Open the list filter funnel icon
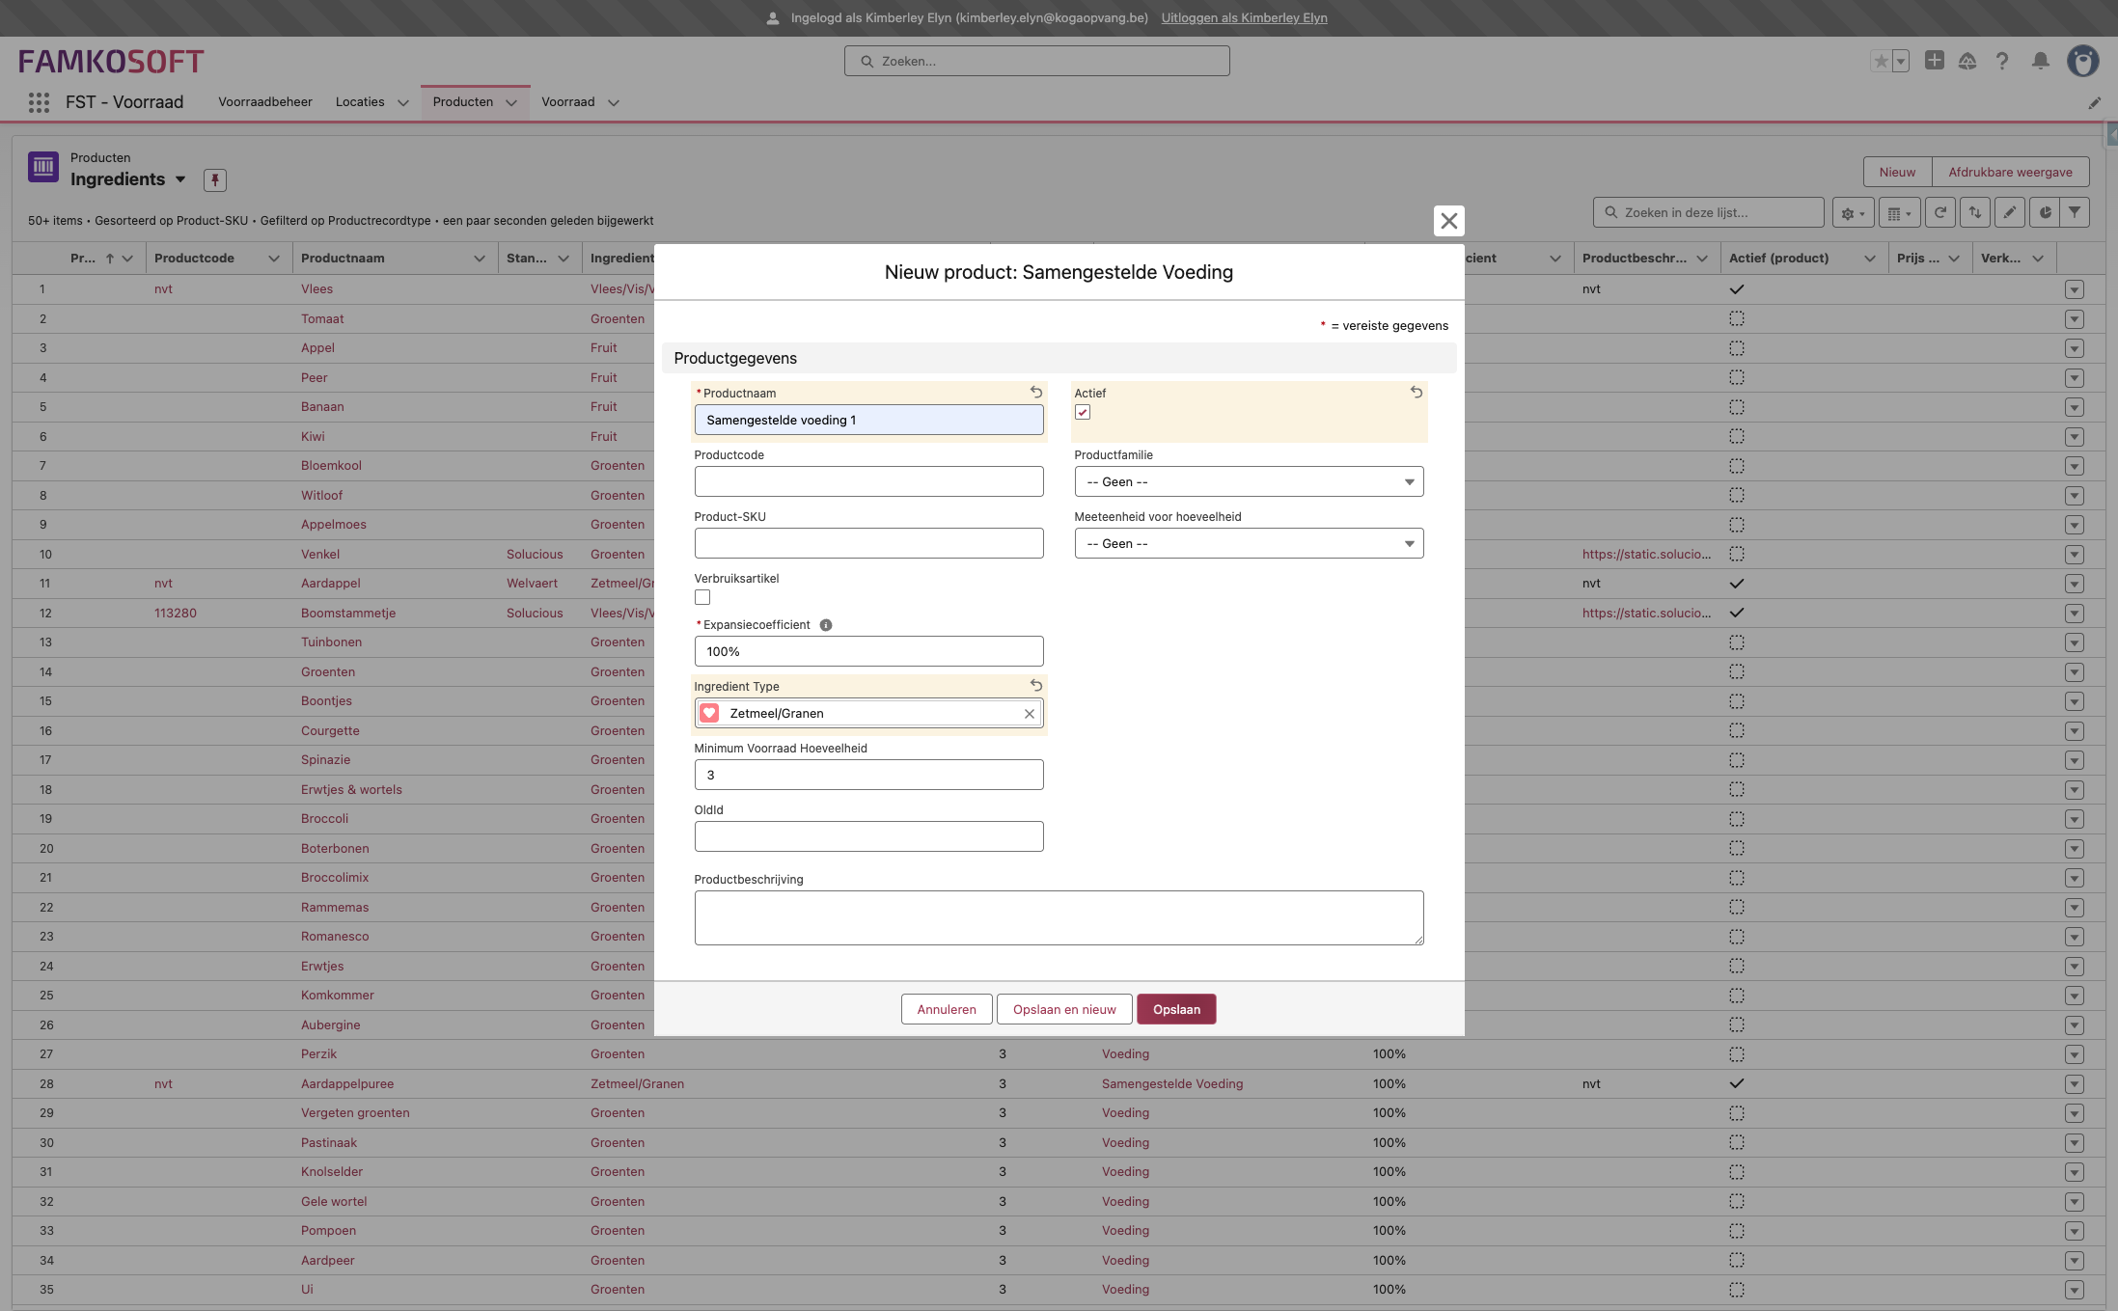Viewport: 2118px width, 1311px height. (2074, 213)
